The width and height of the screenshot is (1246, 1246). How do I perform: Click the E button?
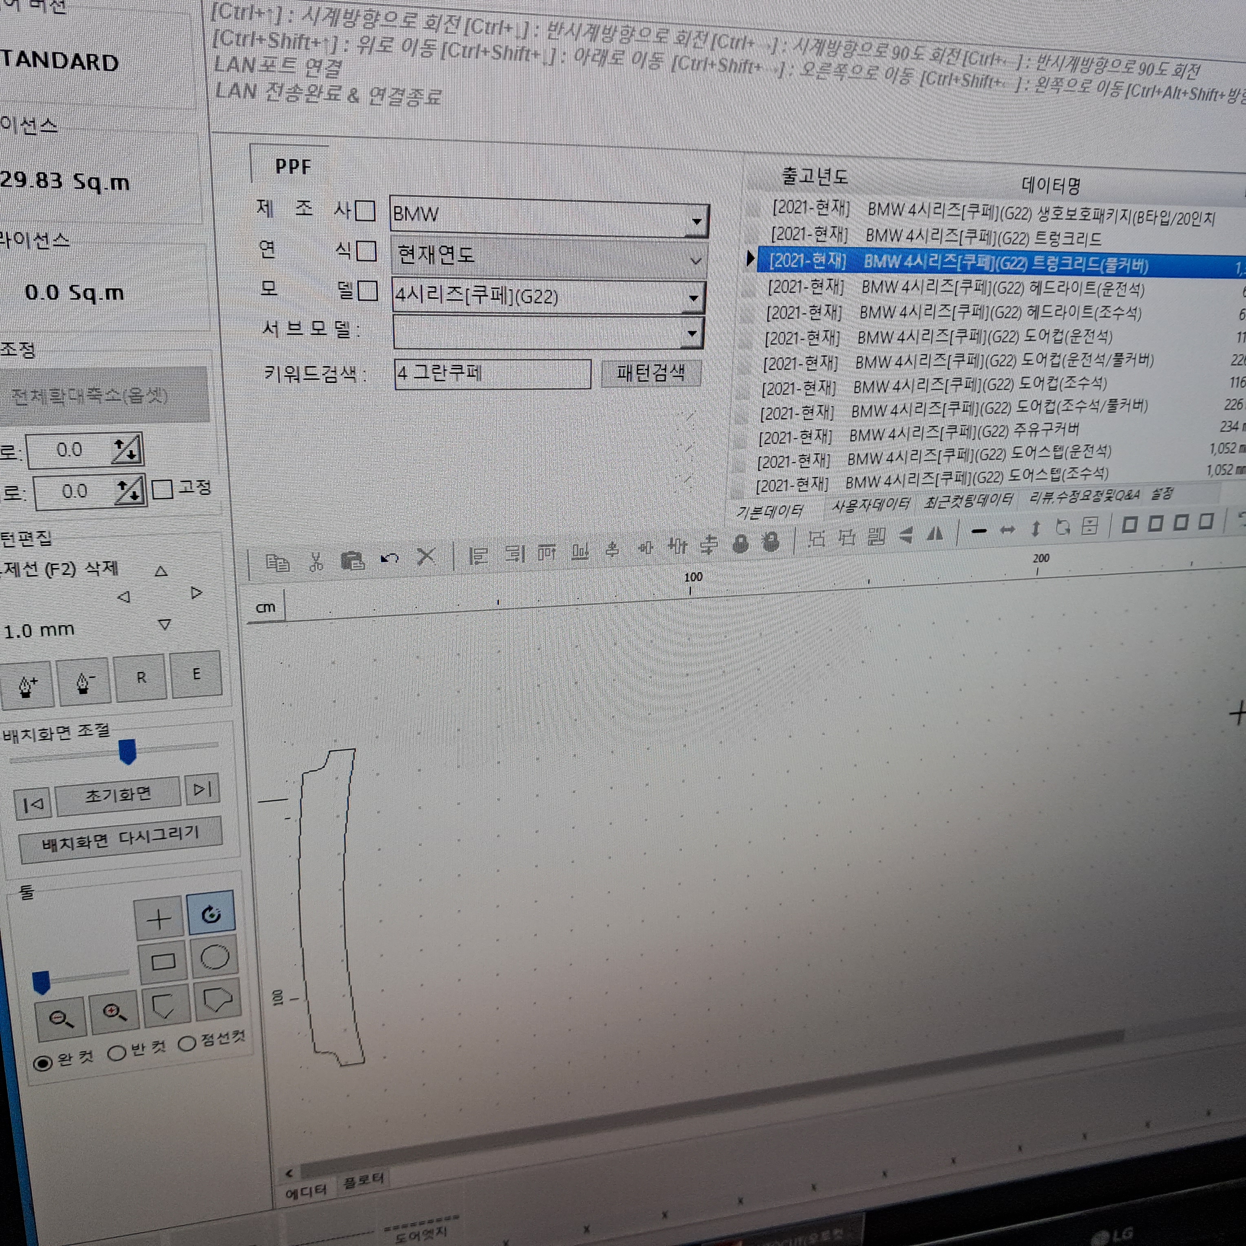pyautogui.click(x=196, y=674)
